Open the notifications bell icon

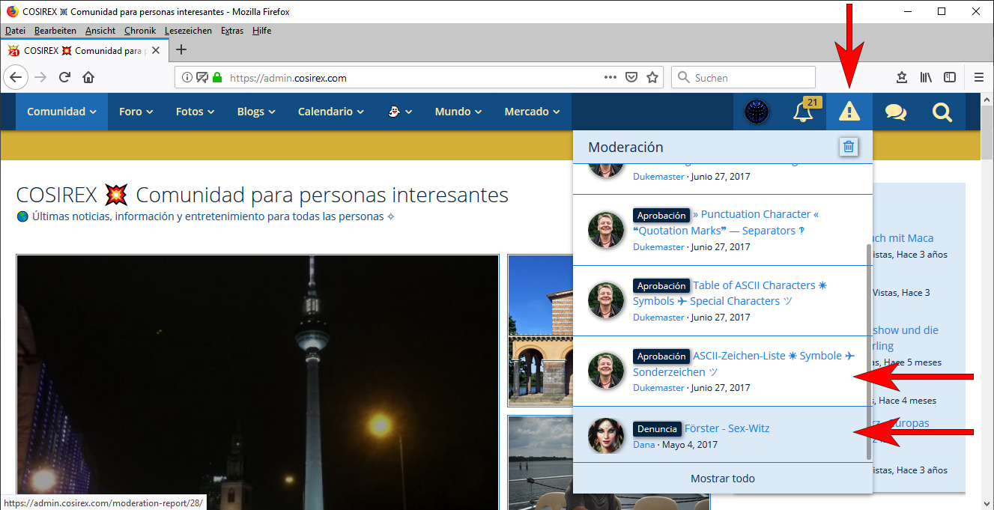coord(802,112)
